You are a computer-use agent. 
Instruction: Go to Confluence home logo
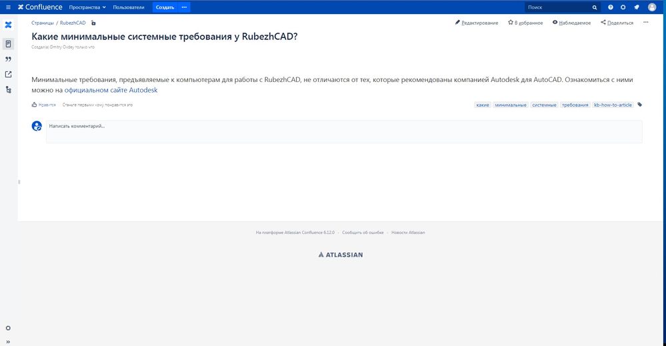tap(40, 7)
